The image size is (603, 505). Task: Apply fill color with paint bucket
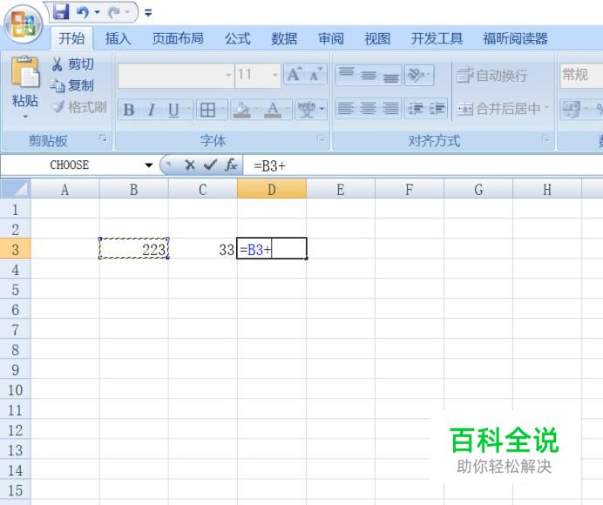click(242, 110)
